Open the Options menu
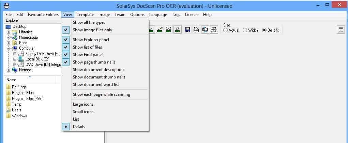Viewport: 348px width, 143px height. click(137, 15)
